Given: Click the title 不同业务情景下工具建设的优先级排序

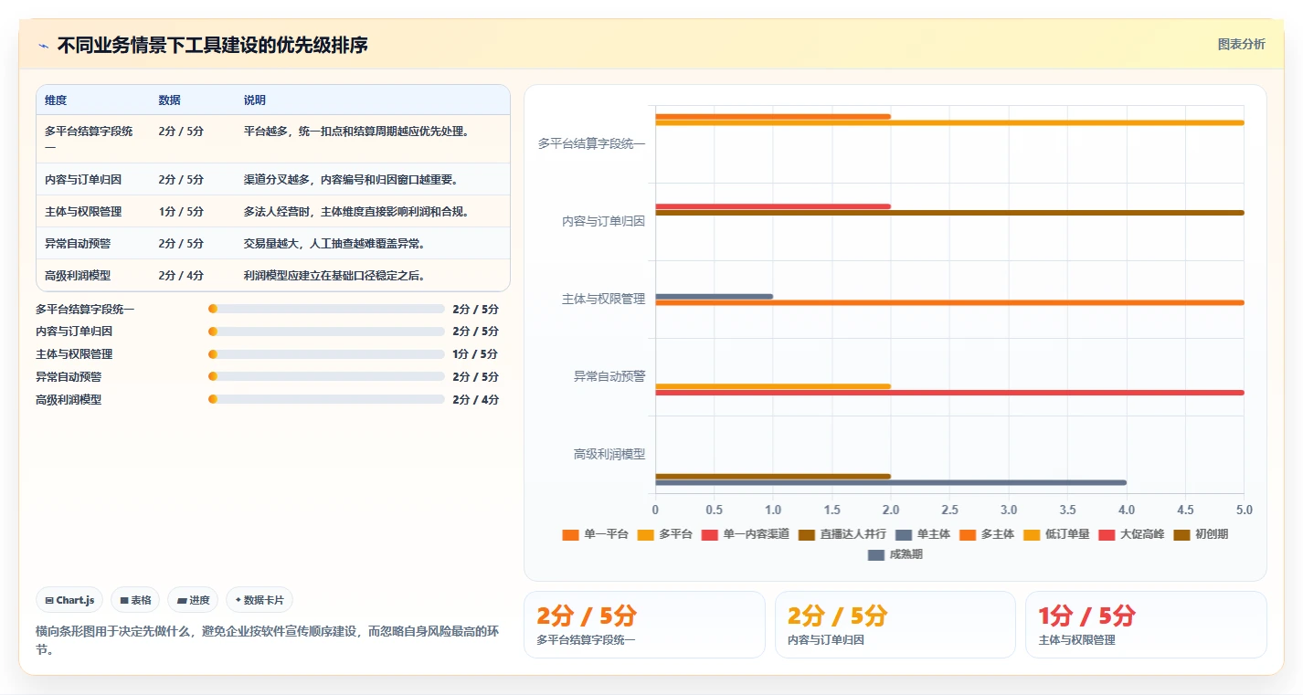Looking at the screenshot, I should point(213,45).
